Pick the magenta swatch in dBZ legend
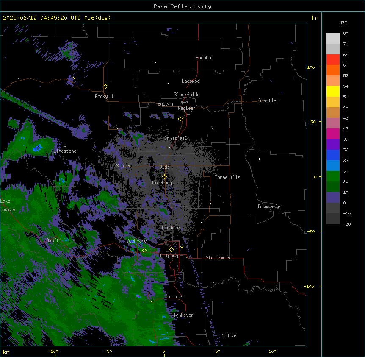Viewport: 365px width, 357px height. [333, 134]
